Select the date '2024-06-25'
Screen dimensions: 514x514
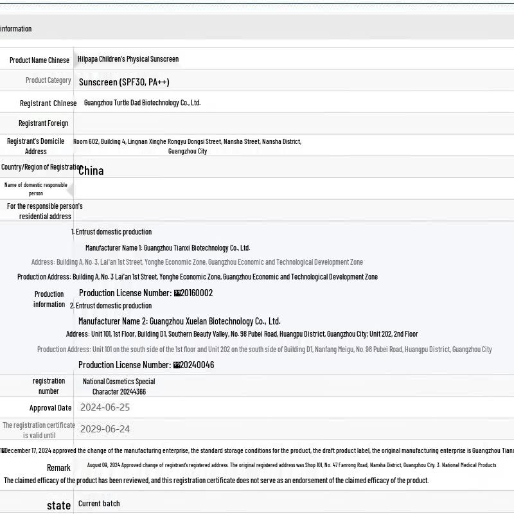click(105, 407)
